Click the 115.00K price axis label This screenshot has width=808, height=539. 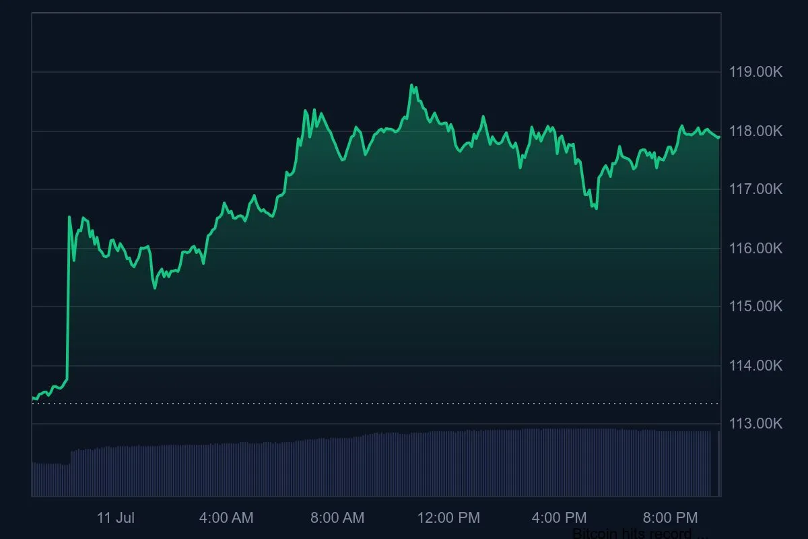755,307
